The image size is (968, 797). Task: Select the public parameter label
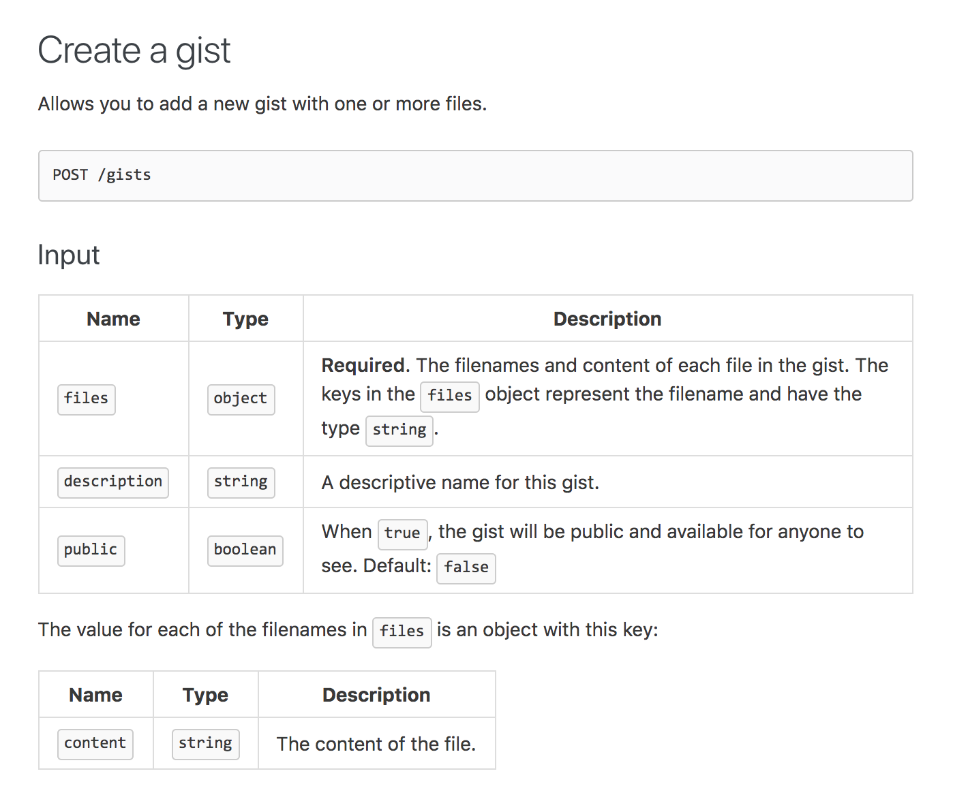(91, 550)
